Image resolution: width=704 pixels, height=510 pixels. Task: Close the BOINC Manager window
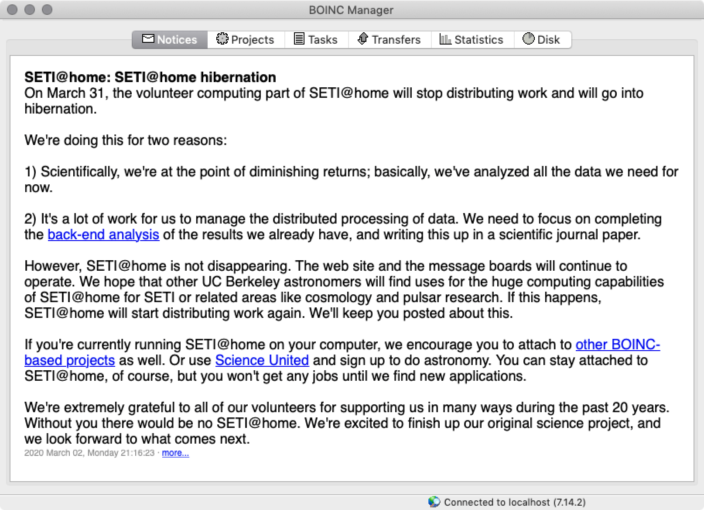12,10
